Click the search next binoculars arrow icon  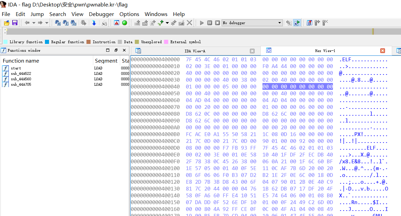[x=84, y=23]
